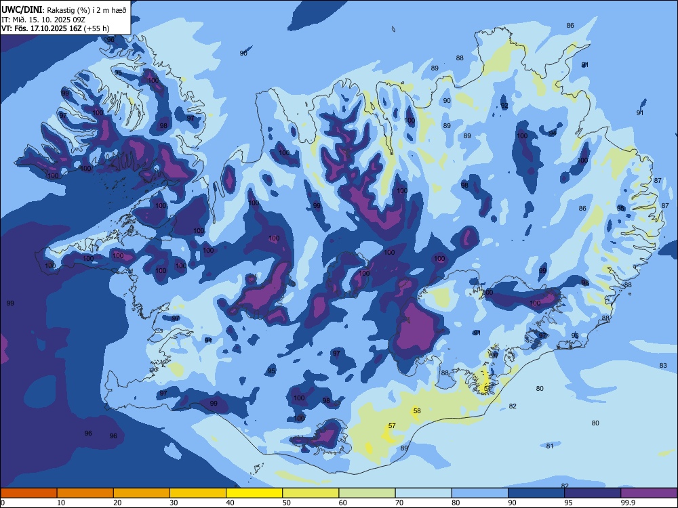Viewport: 678px width, 508px height.
Task: Click the legend tick label '50'
Action: tap(286, 503)
